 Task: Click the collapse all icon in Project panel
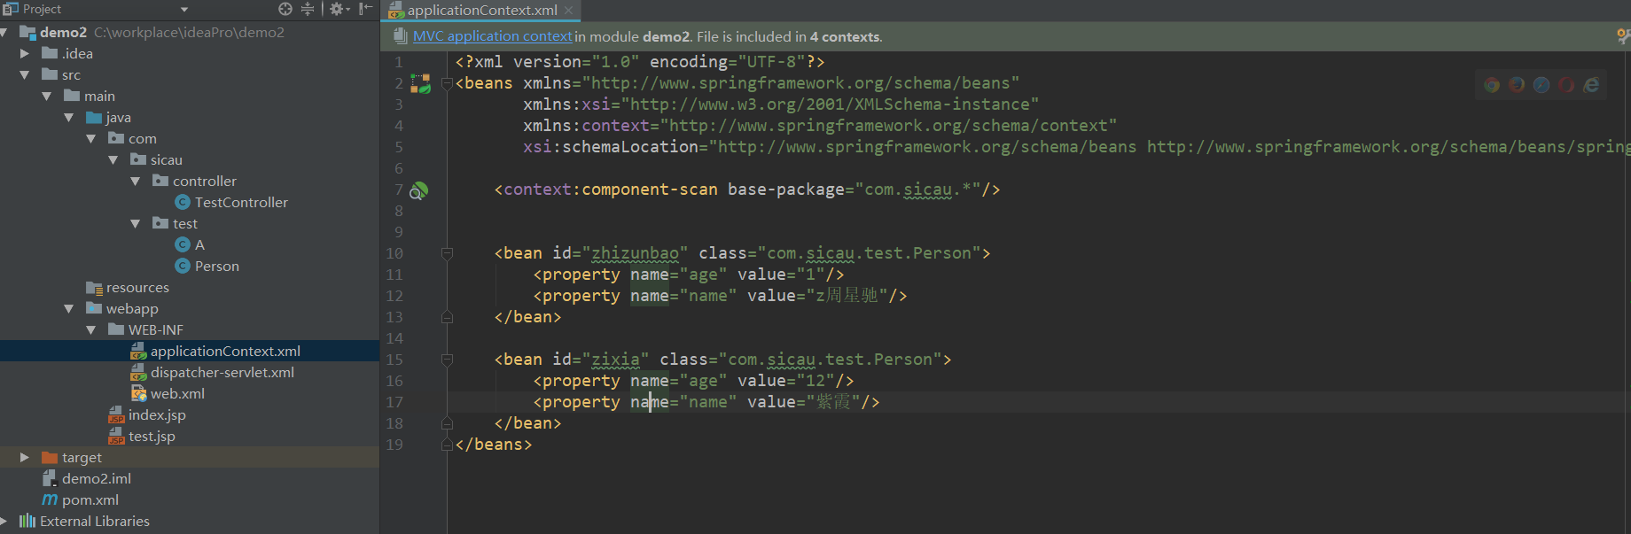(x=308, y=9)
